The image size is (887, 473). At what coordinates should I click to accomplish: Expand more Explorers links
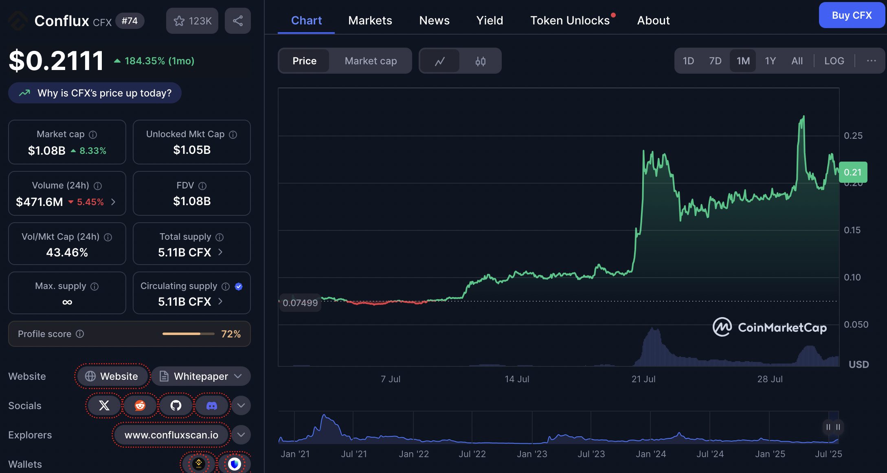tap(241, 435)
